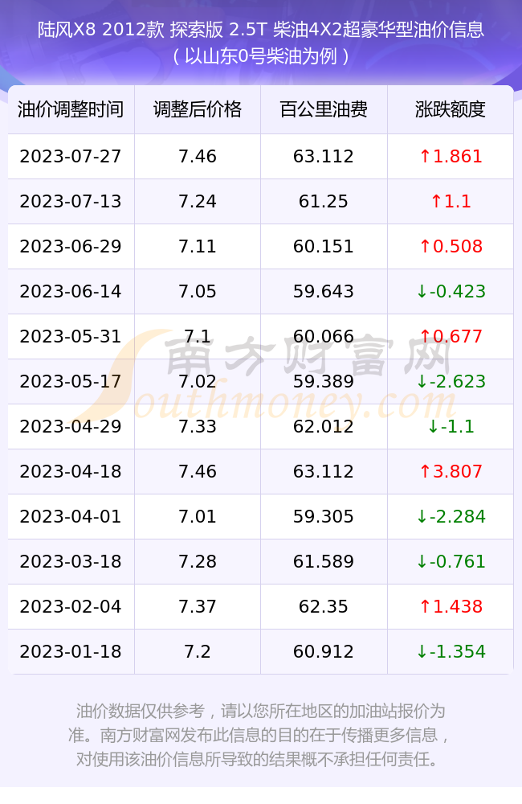
Task: Click the green down arrow beside -1.354
Action: point(422,652)
